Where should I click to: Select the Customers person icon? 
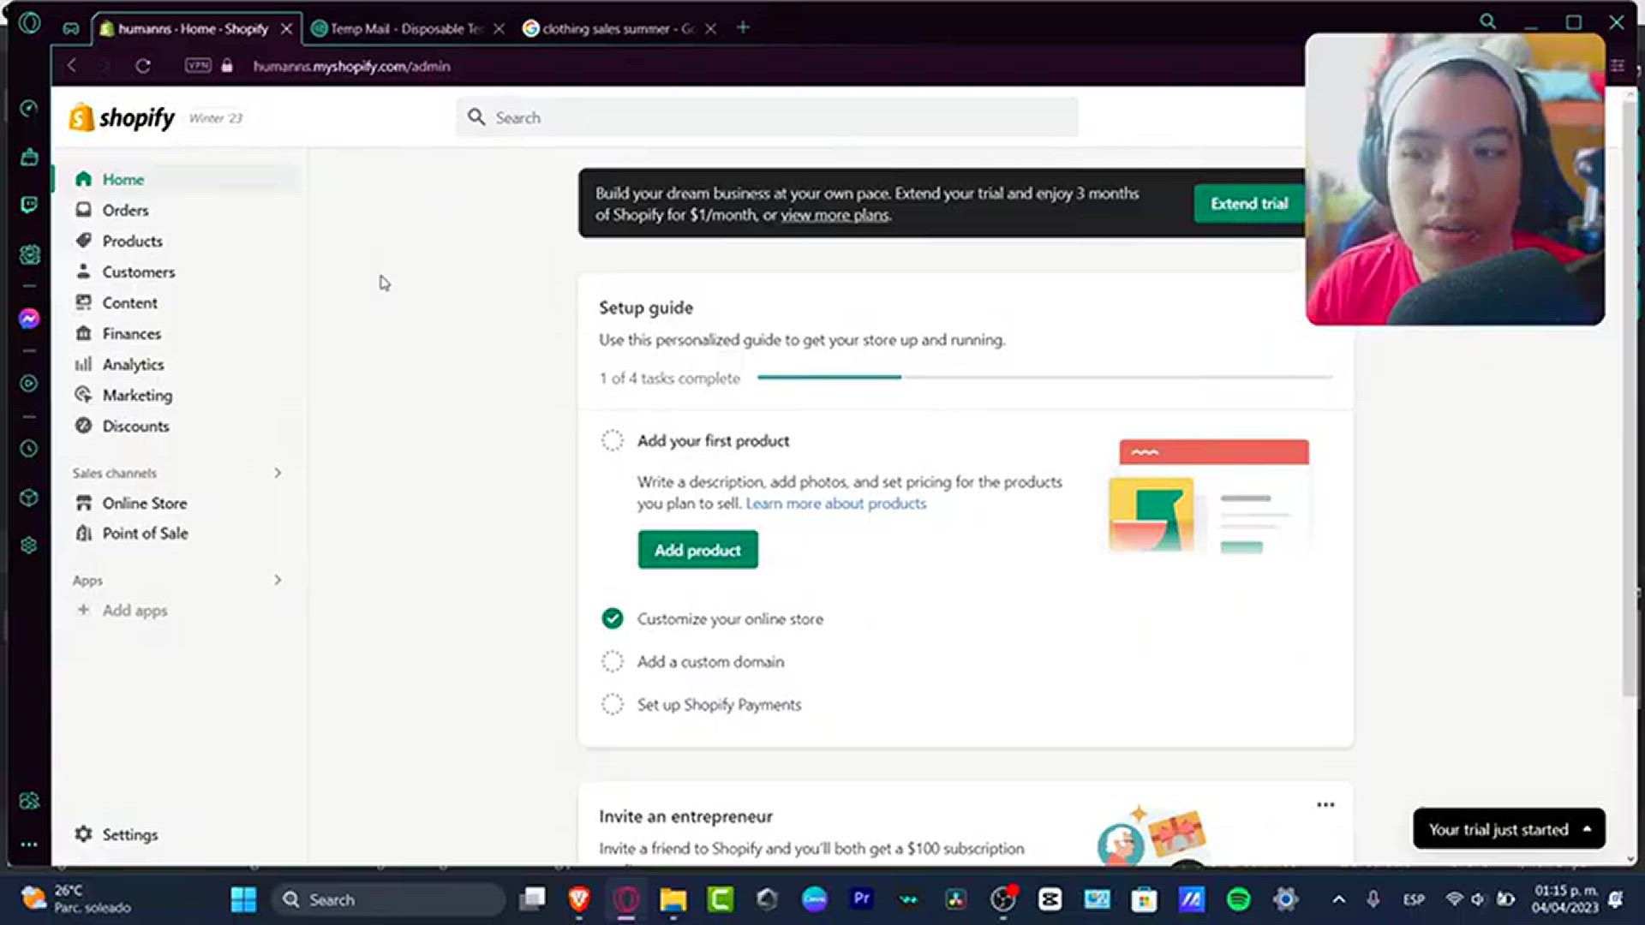pos(83,272)
